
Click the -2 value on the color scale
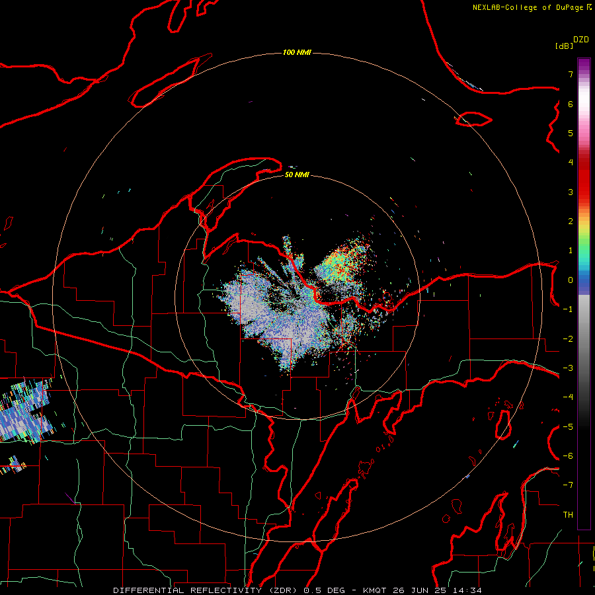tap(568, 339)
